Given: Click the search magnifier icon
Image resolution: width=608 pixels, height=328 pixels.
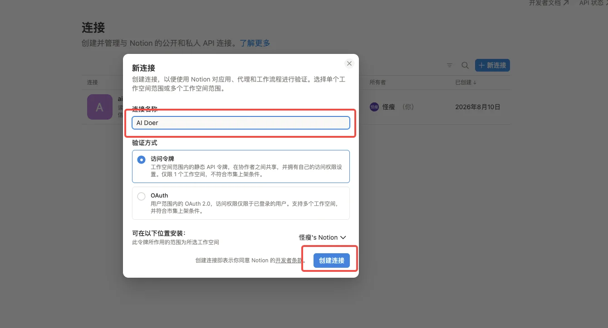Looking at the screenshot, I should [x=465, y=65].
